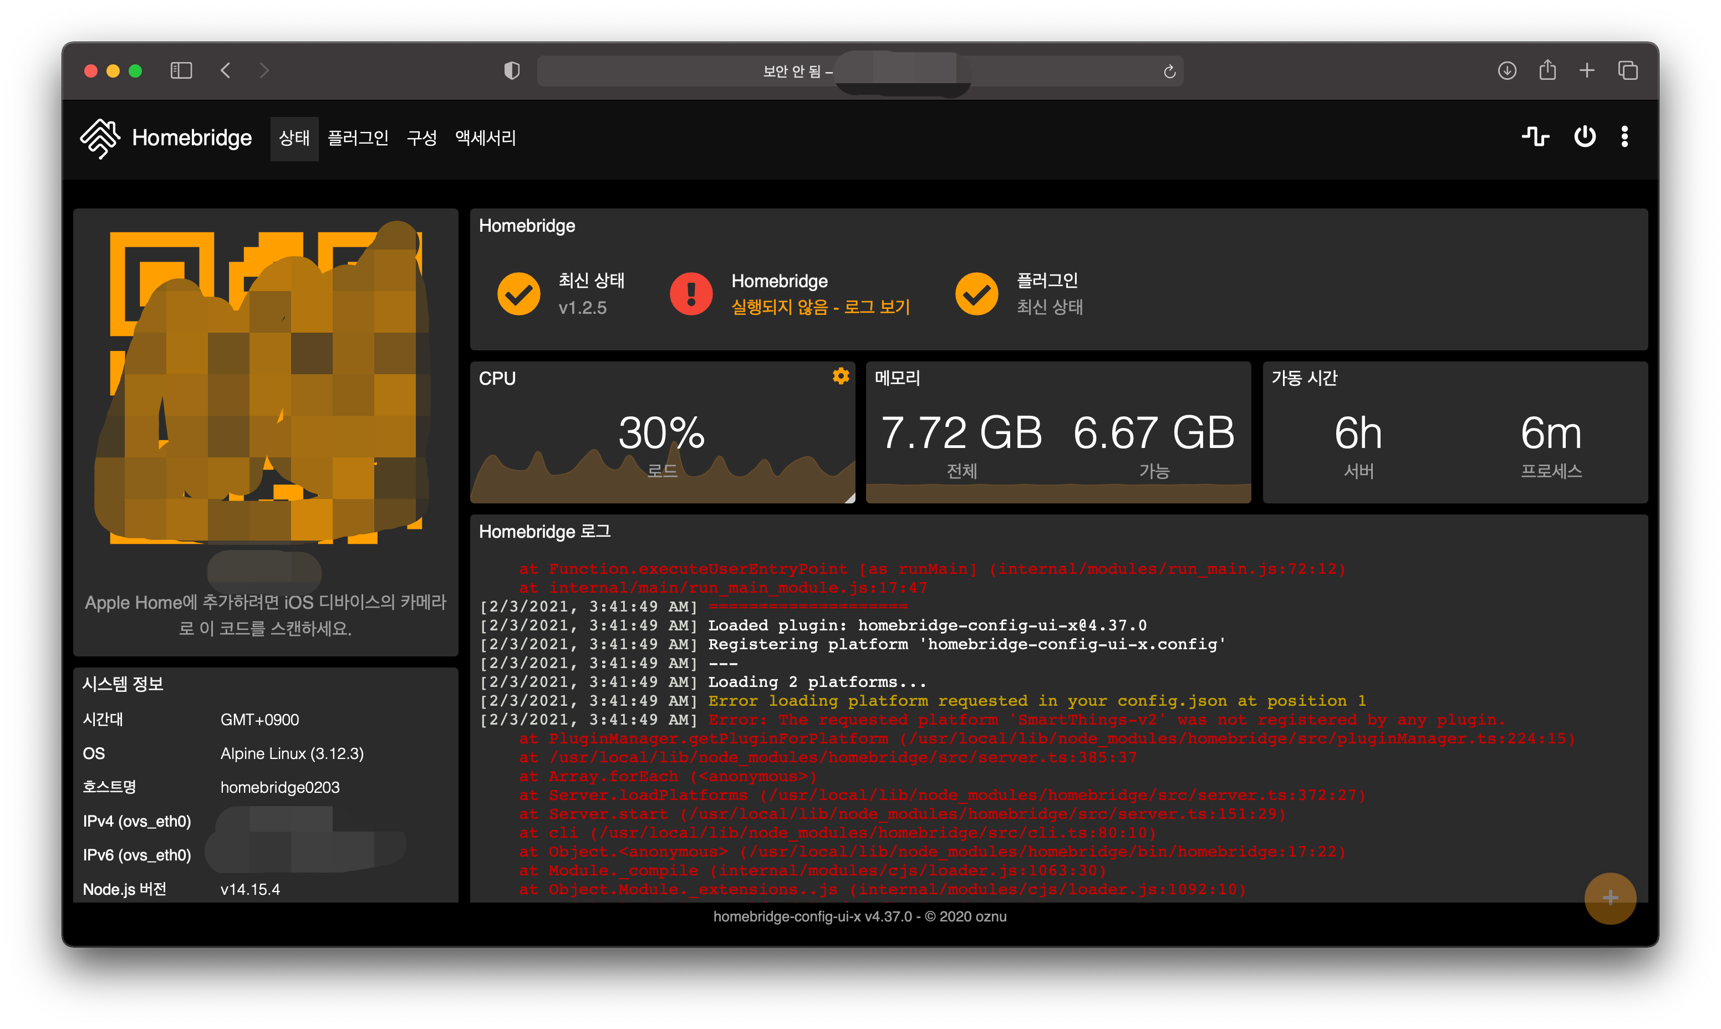Open Safari share menu
This screenshot has width=1721, height=1029.
pyautogui.click(x=1547, y=71)
